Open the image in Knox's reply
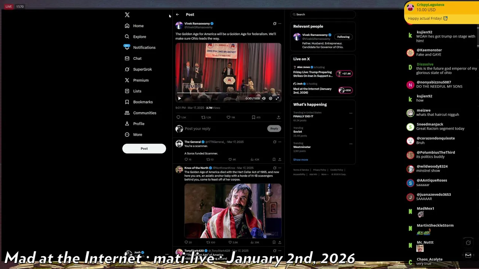This screenshot has width=479, height=269. pos(233,211)
